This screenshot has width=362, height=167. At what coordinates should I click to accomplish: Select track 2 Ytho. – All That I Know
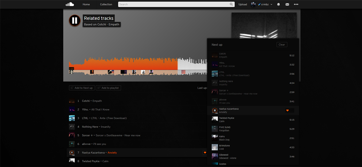click(x=136, y=109)
